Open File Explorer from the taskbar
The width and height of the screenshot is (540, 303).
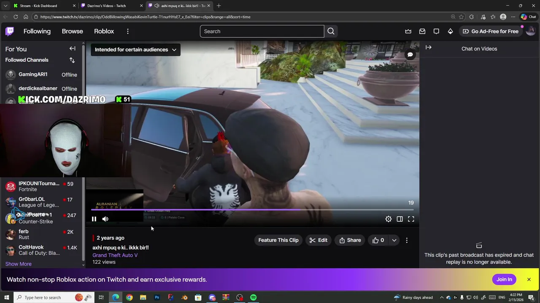tap(143, 298)
